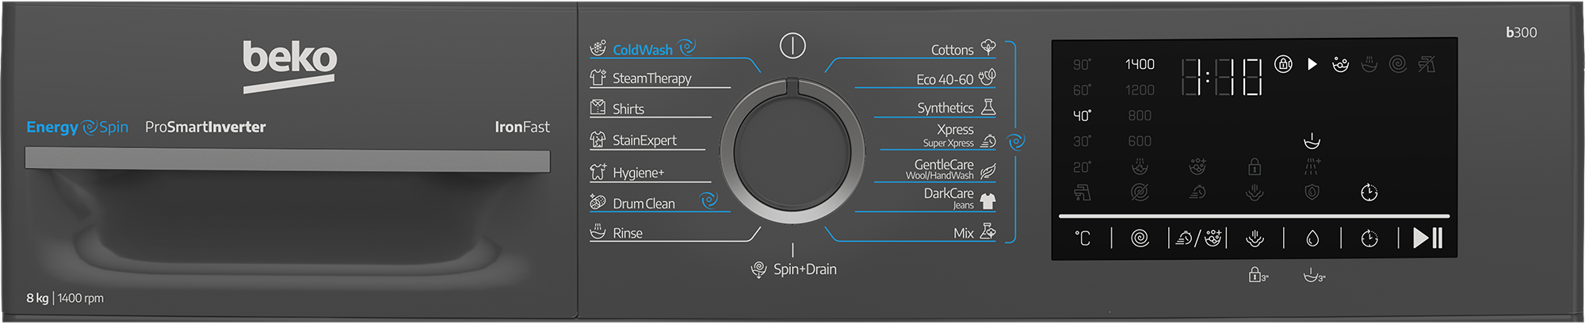The height and width of the screenshot is (324, 1585).
Task: Select the StainExpert programme
Action: [644, 140]
